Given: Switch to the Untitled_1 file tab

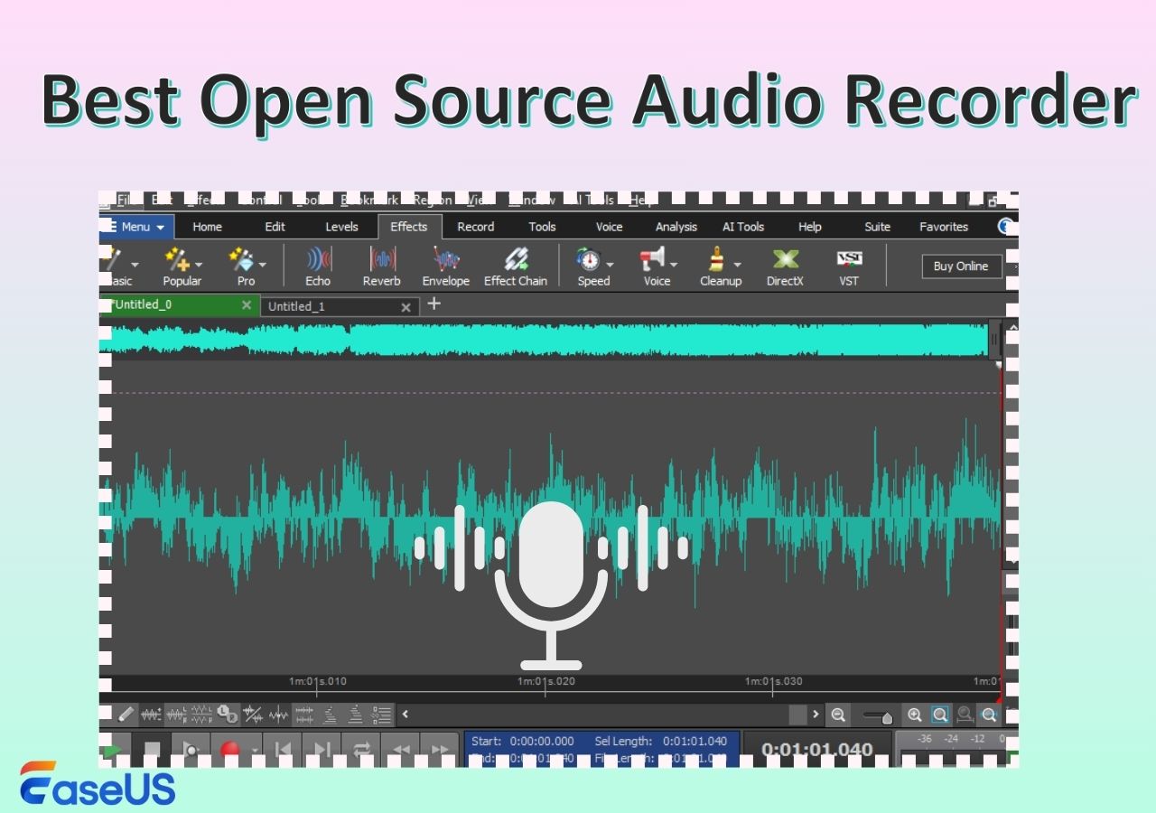Looking at the screenshot, I should click(x=297, y=306).
